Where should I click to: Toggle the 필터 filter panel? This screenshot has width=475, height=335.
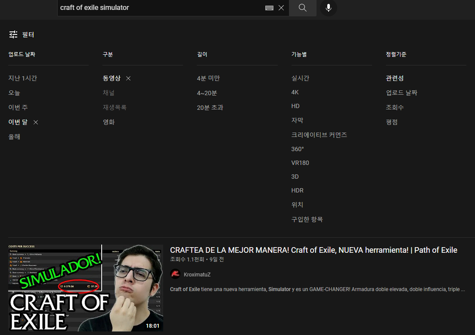22,34
